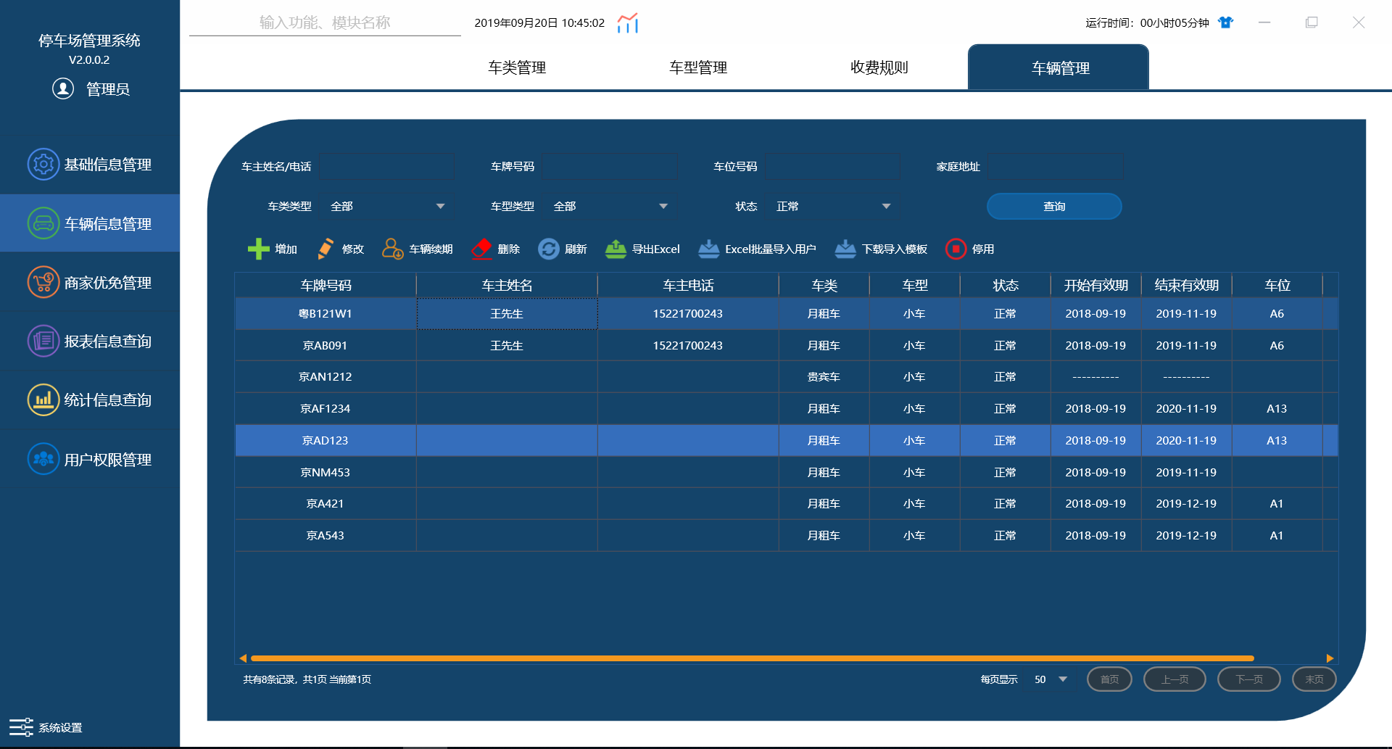Viewport: 1392px width, 749px height.
Task: Click the scrollbar left arrow
Action: coord(243,658)
